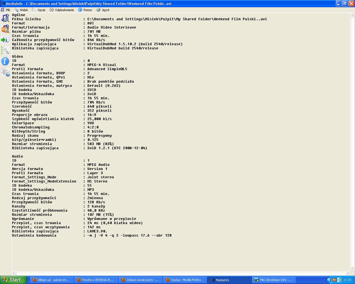Switch to the Film Zbrodniarz Info taskbar window
This screenshot has height=284, width=355.
[274, 280]
